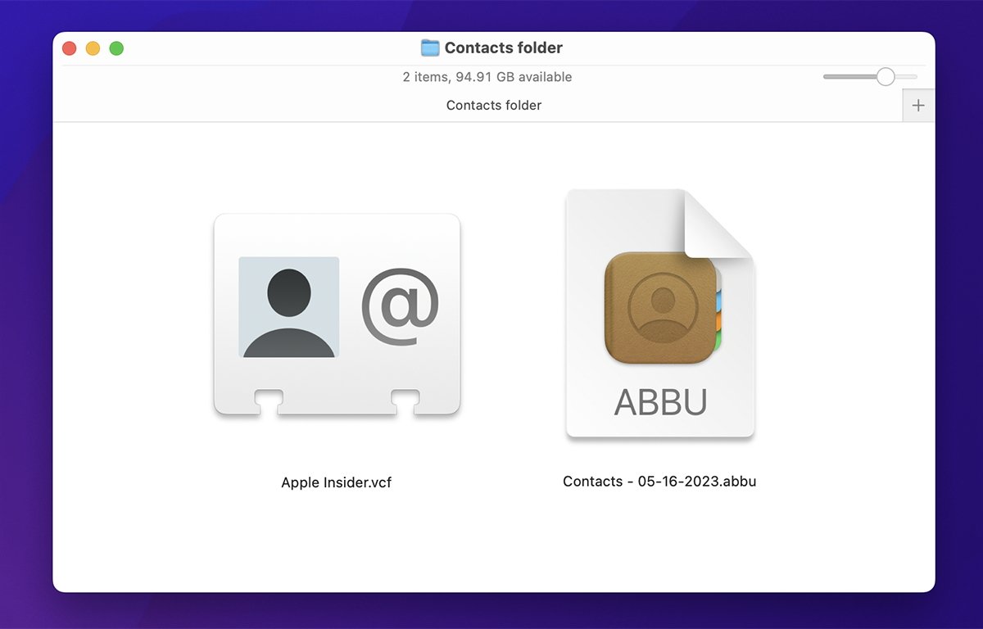Screen dimensions: 983x629
Task: Select the Apple Insider.vcf vCard icon
Action: tap(337, 315)
